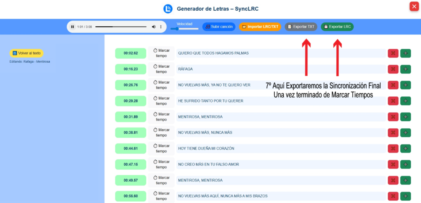
Task: Seek within the audio progress bar
Action: click(x=121, y=27)
